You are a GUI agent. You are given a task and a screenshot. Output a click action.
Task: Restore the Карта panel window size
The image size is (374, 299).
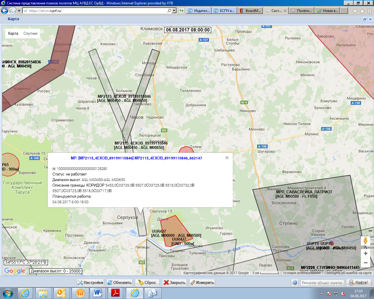(365, 19)
